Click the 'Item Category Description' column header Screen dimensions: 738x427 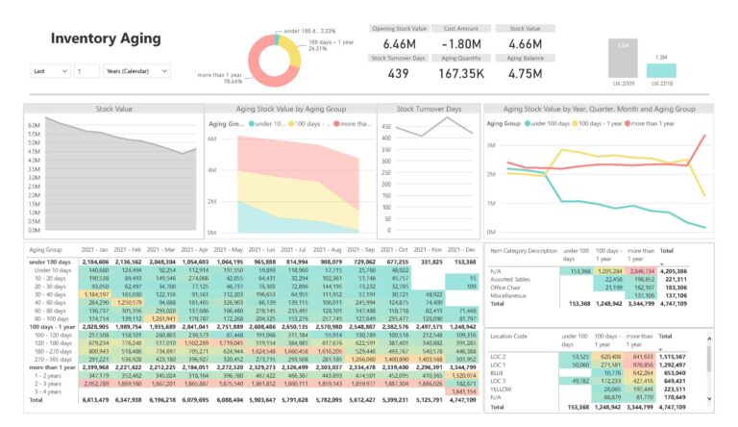[x=524, y=250]
